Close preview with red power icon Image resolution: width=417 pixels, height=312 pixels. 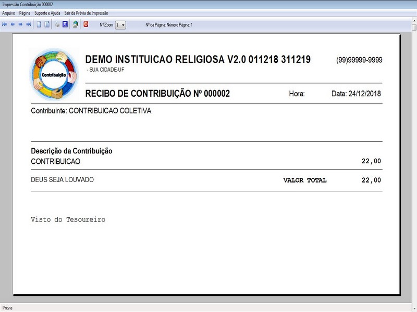point(86,24)
